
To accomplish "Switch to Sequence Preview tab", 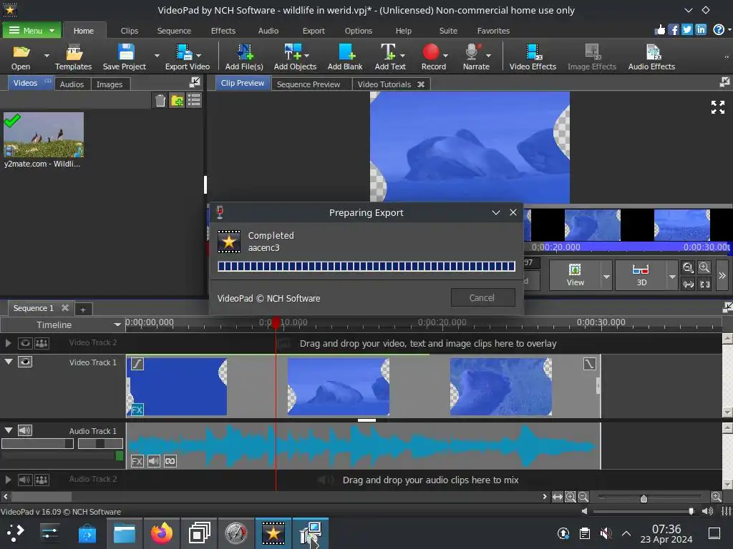I will (308, 84).
